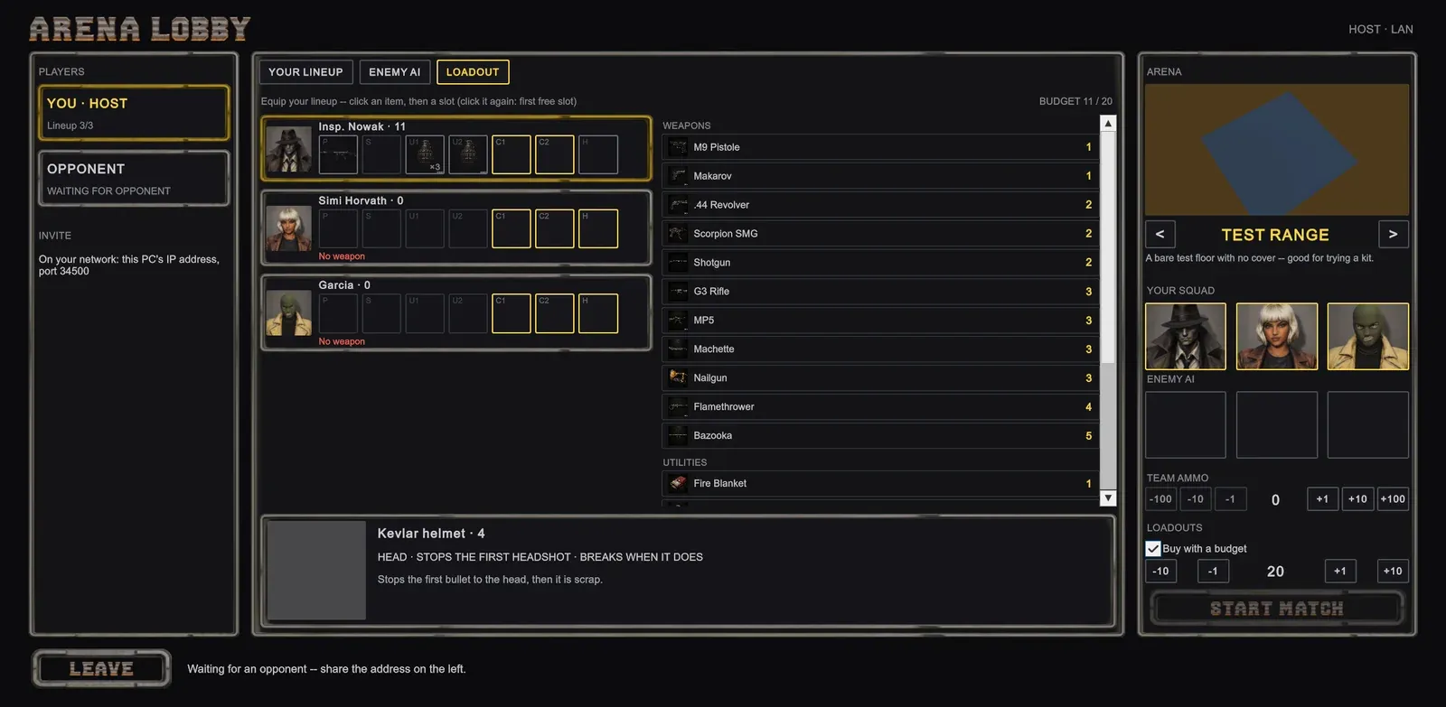Click Simi Horvath's portrait in loadout list
1446x707 pixels.
click(x=289, y=228)
